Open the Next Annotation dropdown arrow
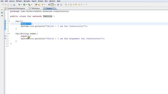168x94 pixels. [69, 5]
